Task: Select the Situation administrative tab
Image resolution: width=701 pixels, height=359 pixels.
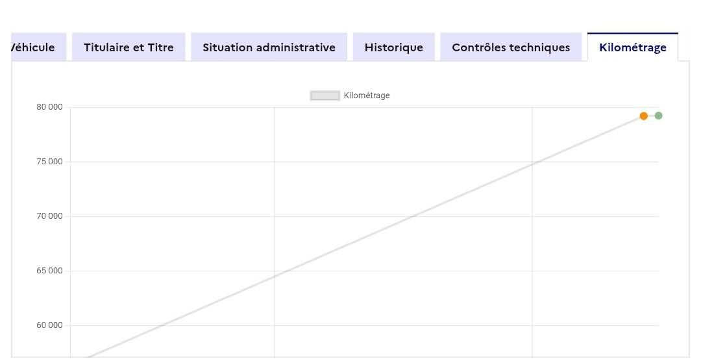Action: [269, 47]
